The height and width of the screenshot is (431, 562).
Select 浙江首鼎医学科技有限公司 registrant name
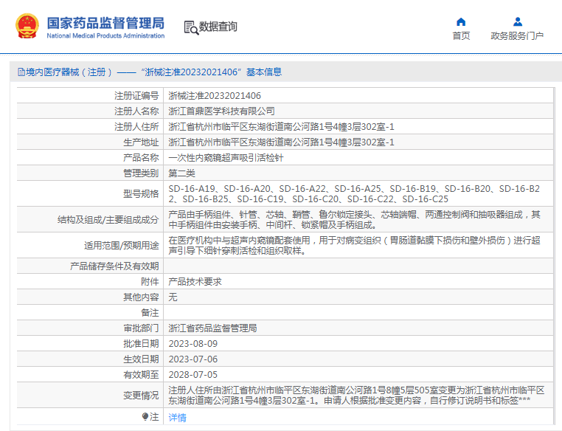click(x=221, y=111)
